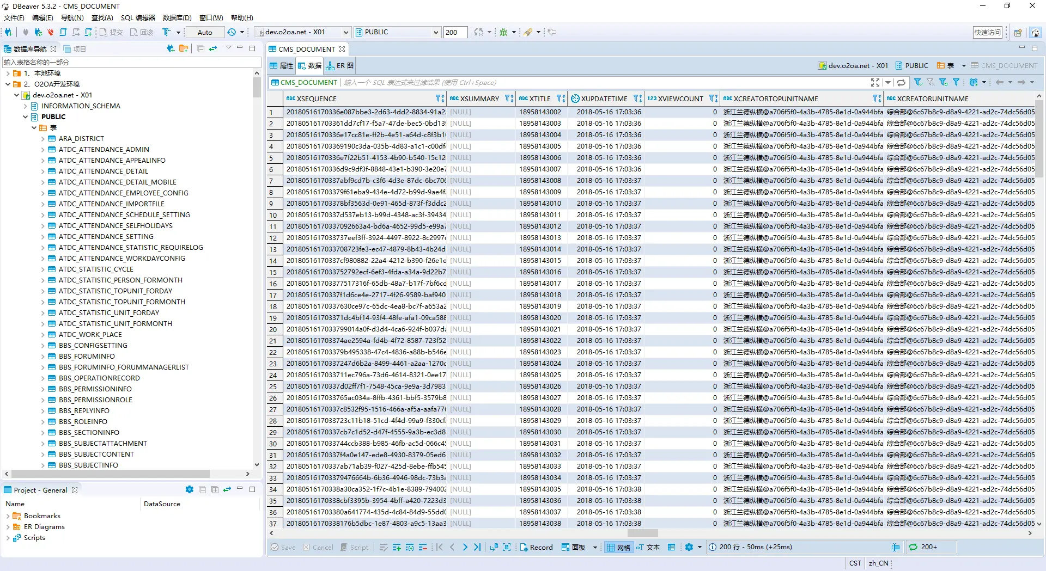The width and height of the screenshot is (1046, 571).
Task: Switch to 网格 grid presentation
Action: click(618, 547)
